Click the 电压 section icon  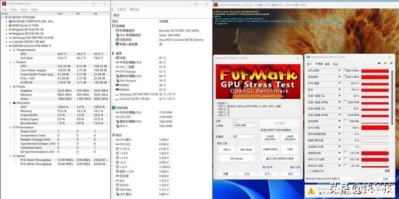click(x=114, y=135)
